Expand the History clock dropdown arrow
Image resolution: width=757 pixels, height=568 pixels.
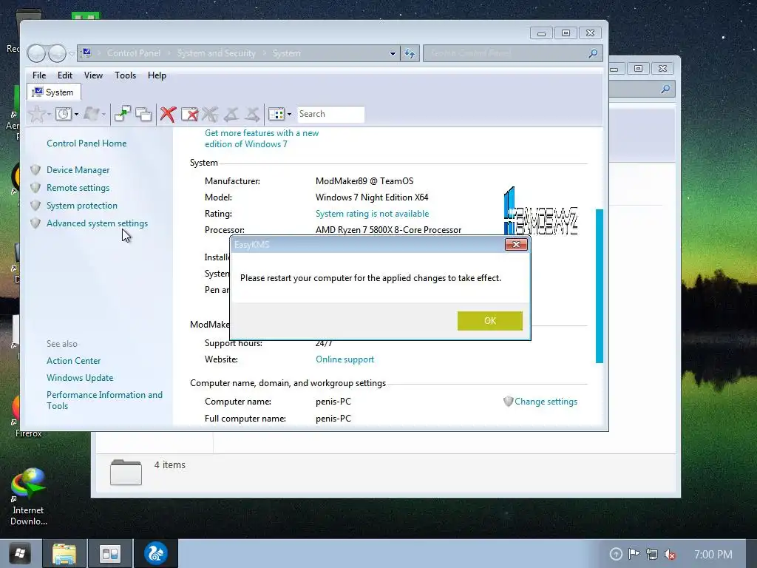point(76,115)
